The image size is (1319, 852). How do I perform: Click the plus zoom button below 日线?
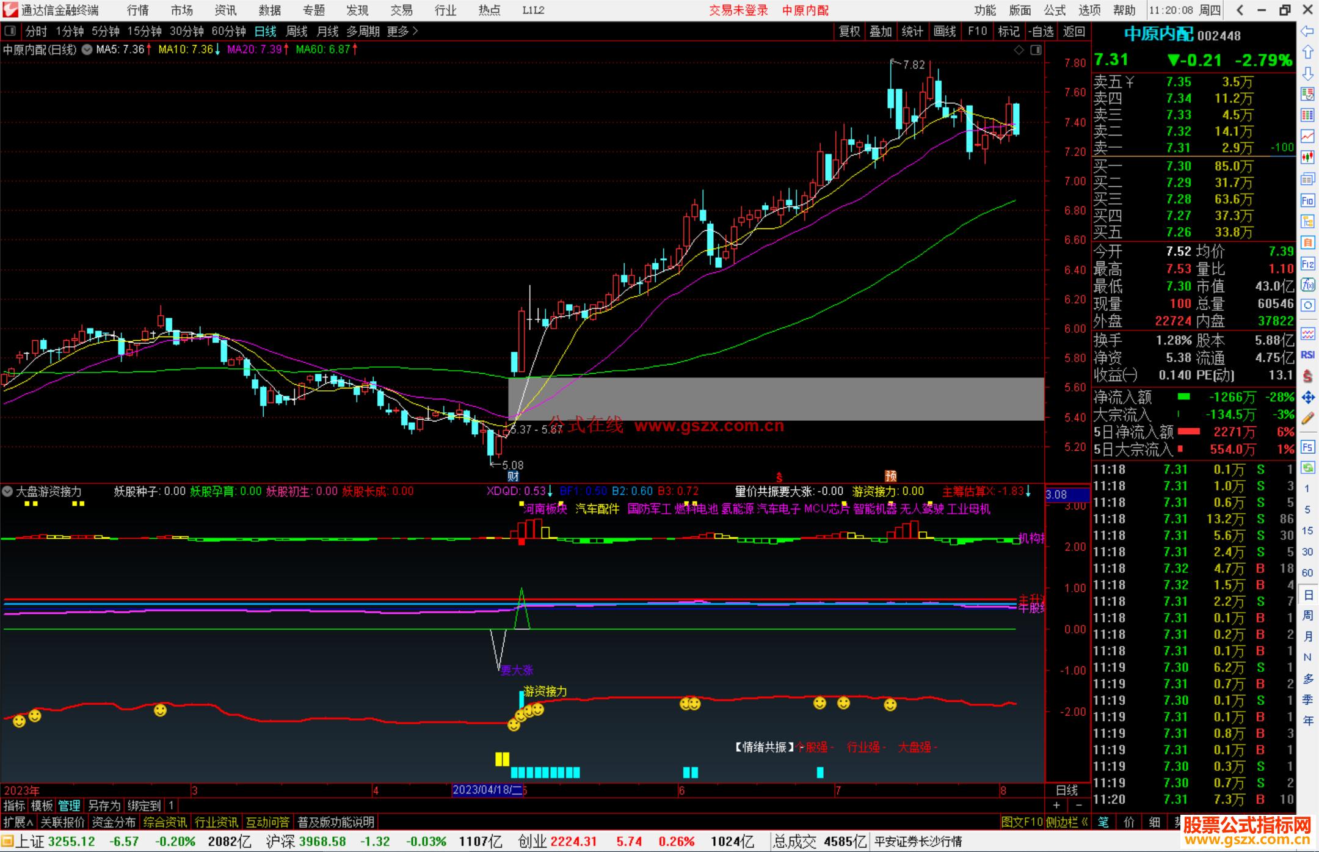1056,806
